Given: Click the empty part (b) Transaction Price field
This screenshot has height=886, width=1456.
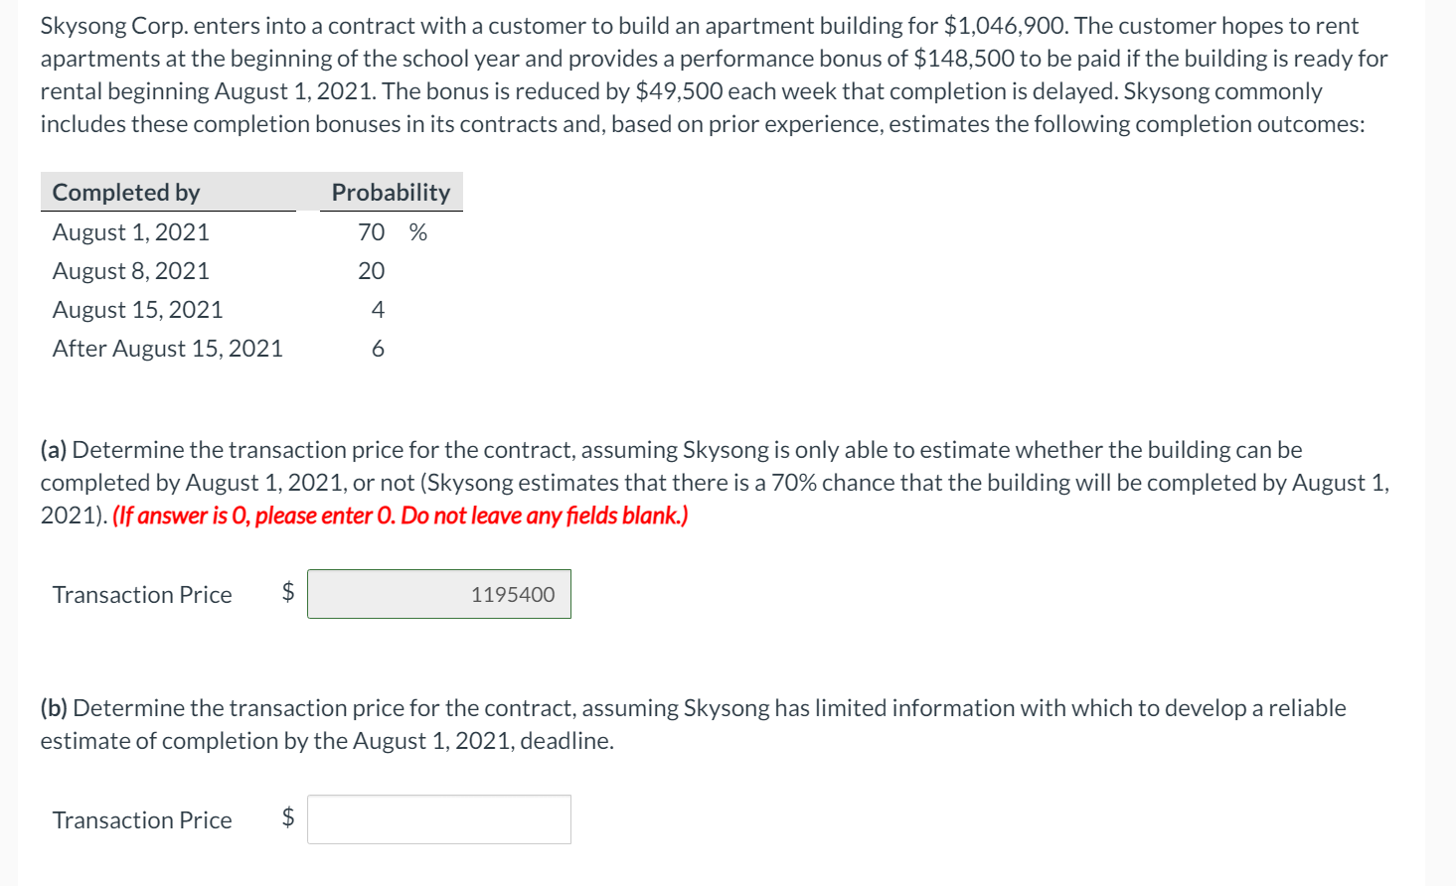Looking at the screenshot, I should point(439,819).
